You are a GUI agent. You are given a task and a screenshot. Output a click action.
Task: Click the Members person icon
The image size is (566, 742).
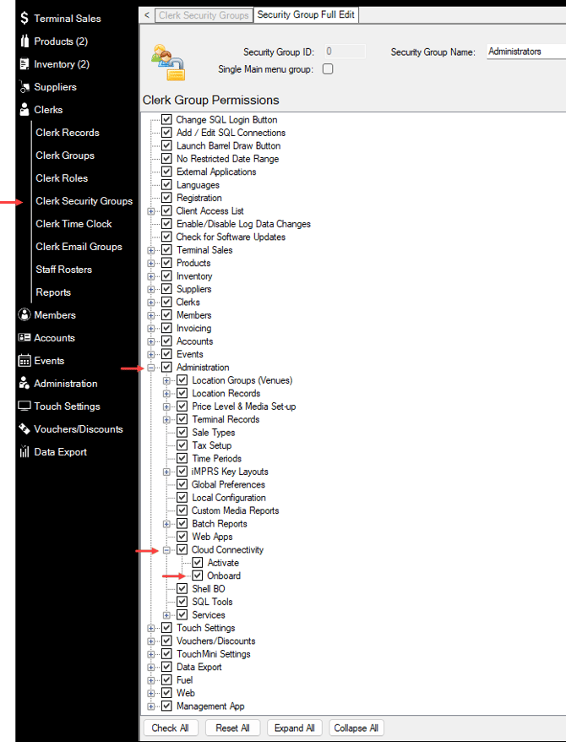(x=24, y=314)
